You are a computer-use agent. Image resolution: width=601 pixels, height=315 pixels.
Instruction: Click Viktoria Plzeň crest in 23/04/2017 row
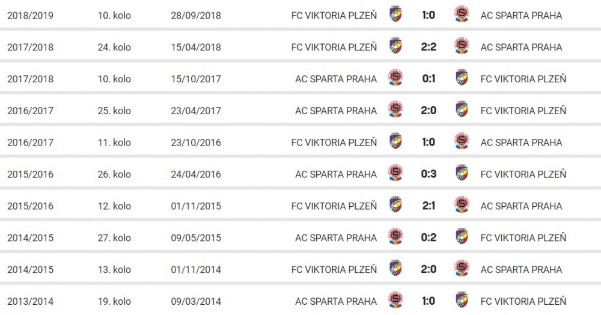[x=462, y=110]
